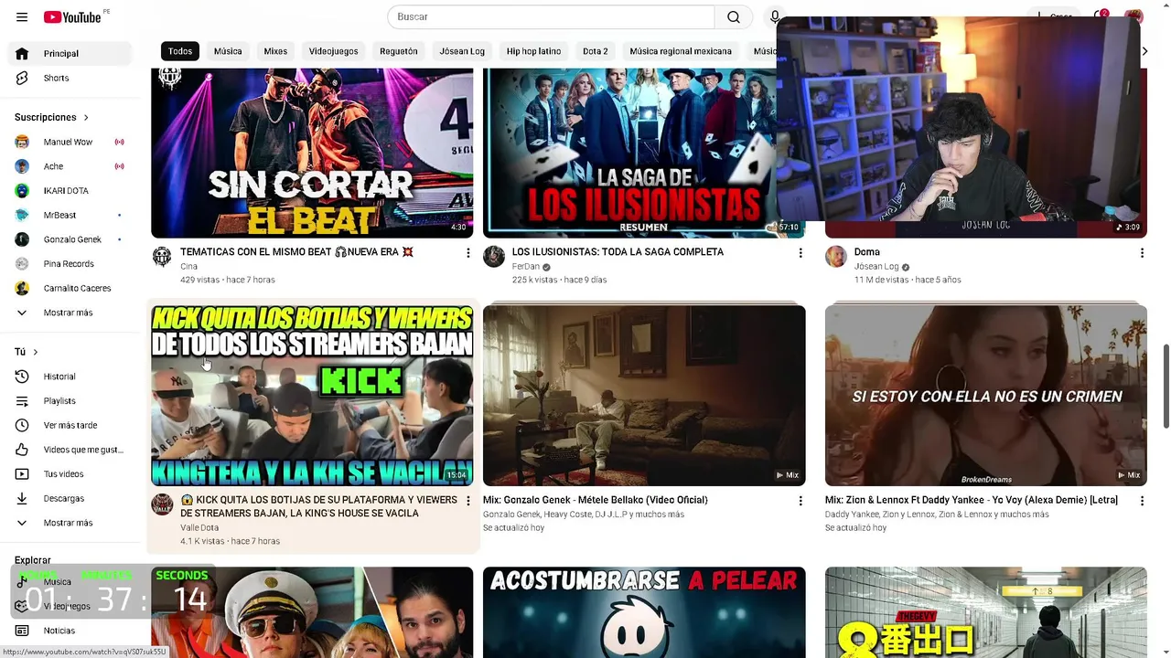Open Ver más tarde clock icon
Image resolution: width=1171 pixels, height=658 pixels.
pyautogui.click(x=22, y=426)
